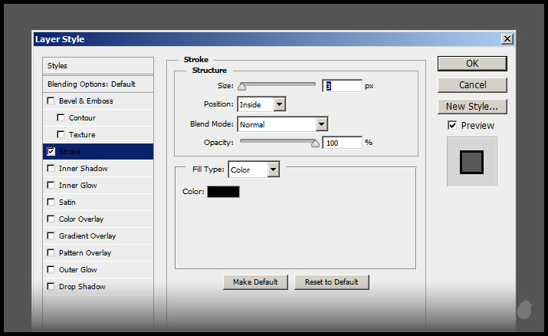Image resolution: width=548 pixels, height=336 pixels.
Task: Select Blending Options: Default entry
Action: tap(91, 84)
